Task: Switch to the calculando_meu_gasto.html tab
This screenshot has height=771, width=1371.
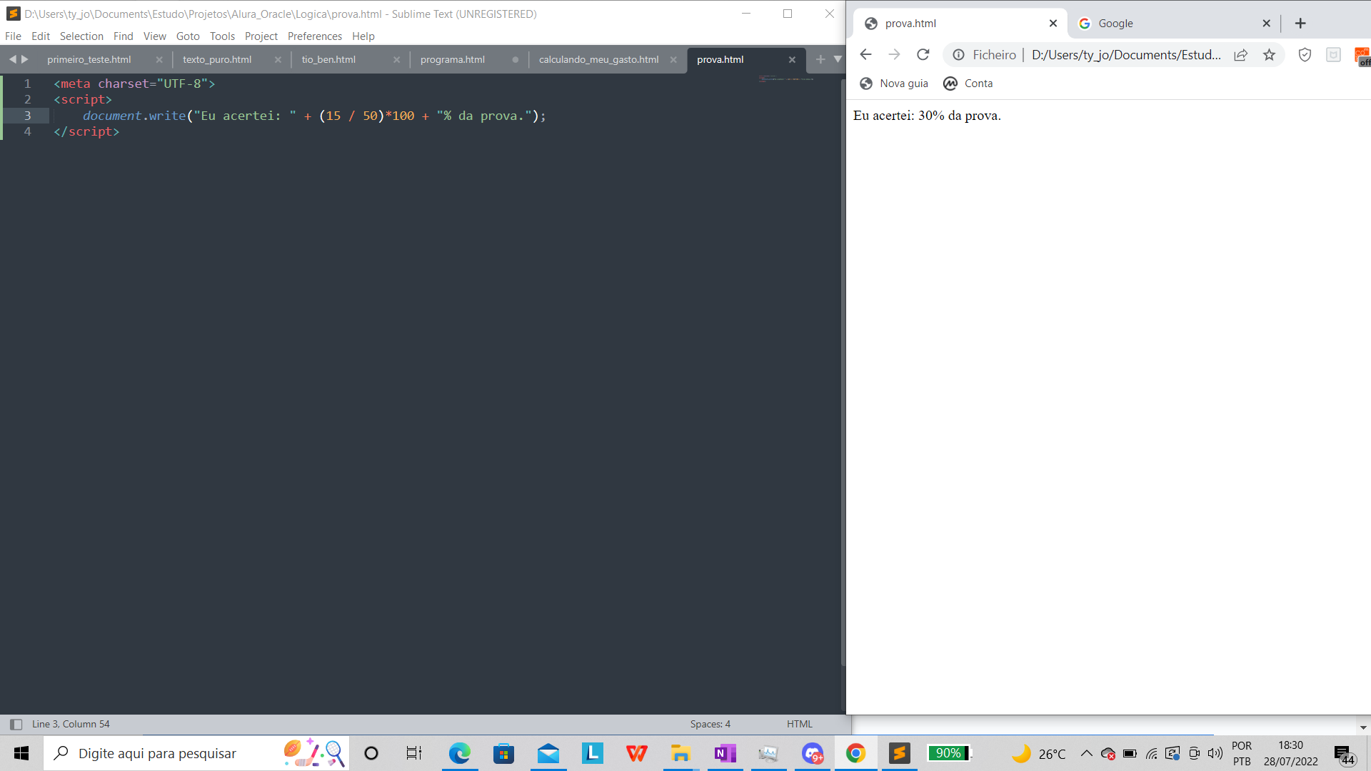Action: [x=598, y=60]
